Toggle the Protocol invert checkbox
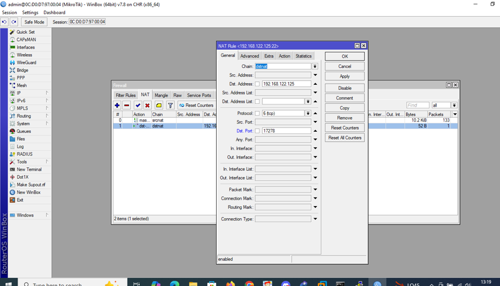Image resolution: width=500 pixels, height=286 pixels. point(257,113)
